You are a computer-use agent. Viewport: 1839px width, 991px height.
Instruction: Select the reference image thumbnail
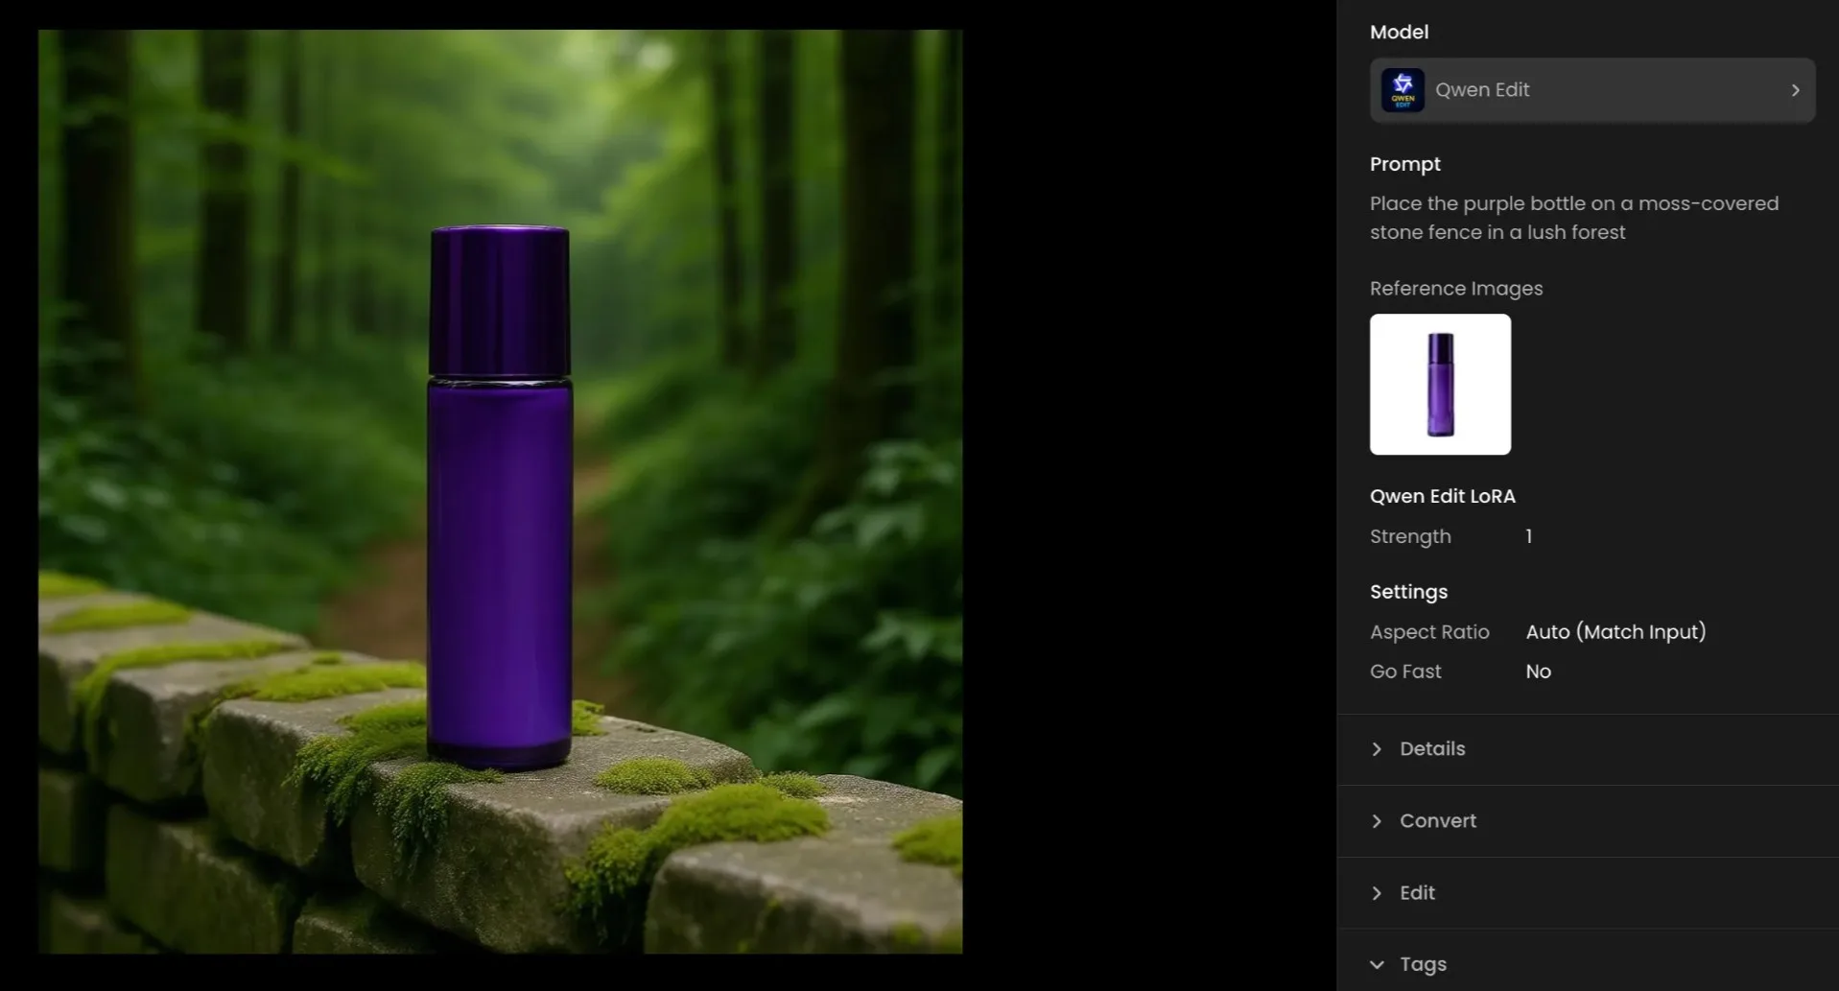pos(1440,384)
